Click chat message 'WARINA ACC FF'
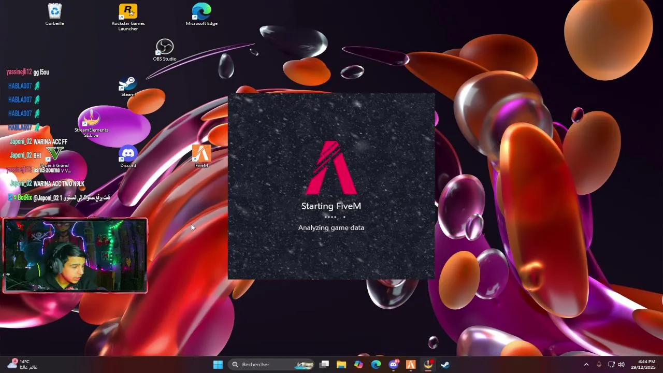663x373 pixels. [x=50, y=141]
